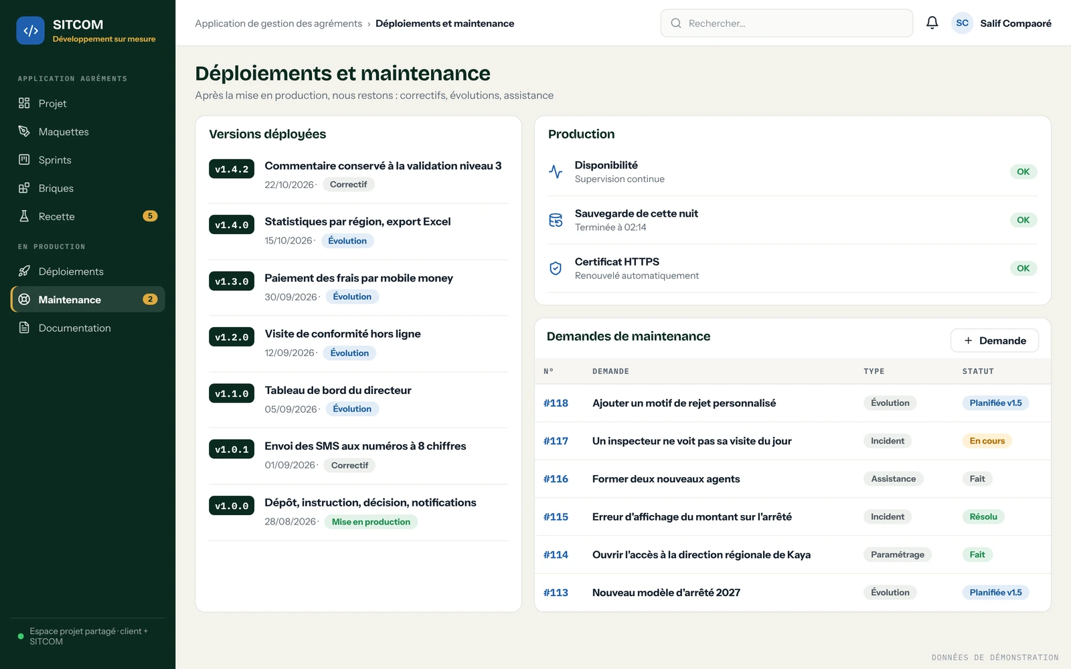
Task: Click the Assistance type tag
Action: pyautogui.click(x=894, y=478)
